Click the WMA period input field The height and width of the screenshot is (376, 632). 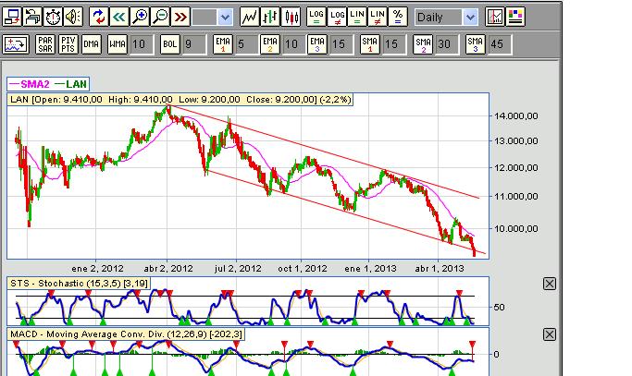(x=138, y=43)
